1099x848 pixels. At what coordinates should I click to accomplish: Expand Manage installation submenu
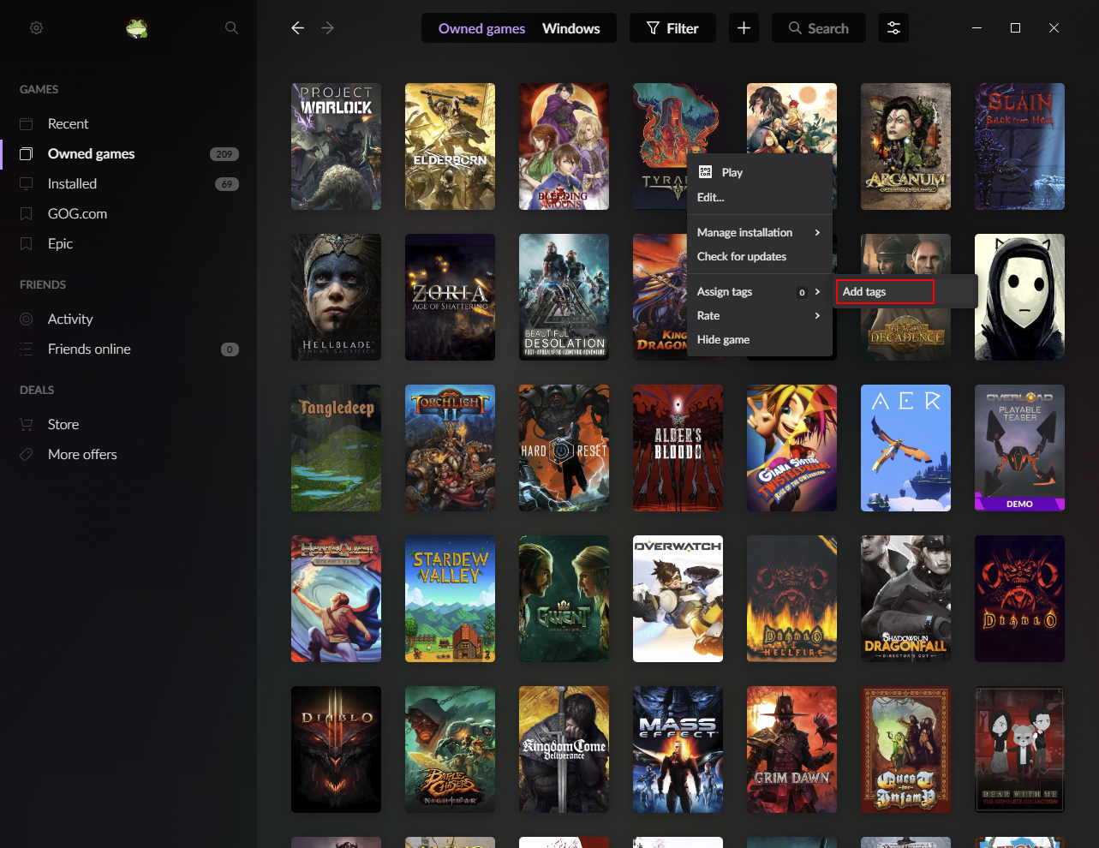click(760, 232)
